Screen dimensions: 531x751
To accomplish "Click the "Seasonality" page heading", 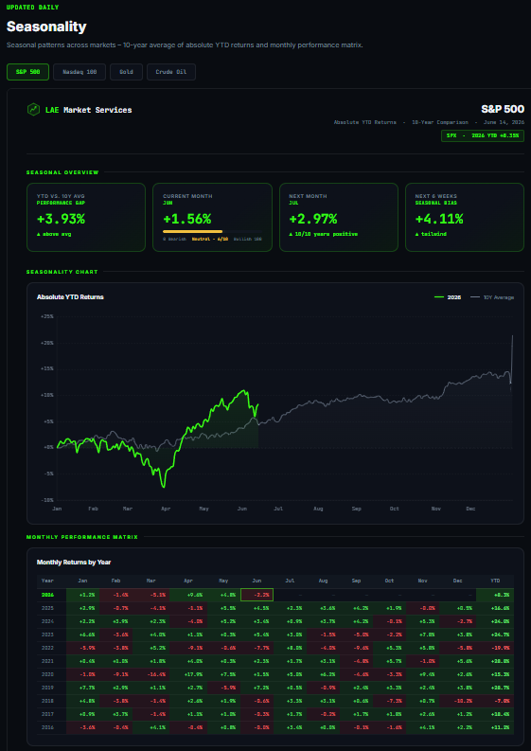I will (x=46, y=27).
